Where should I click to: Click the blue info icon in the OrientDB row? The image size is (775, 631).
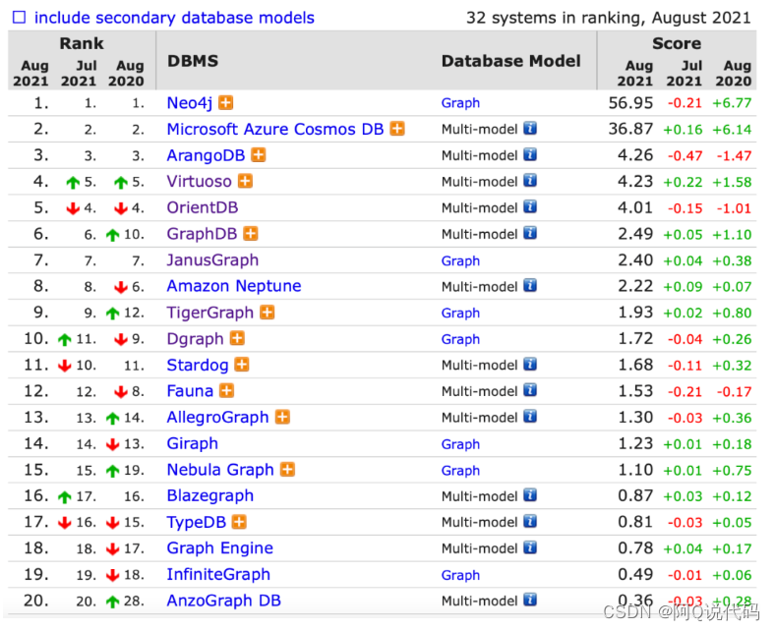[530, 207]
